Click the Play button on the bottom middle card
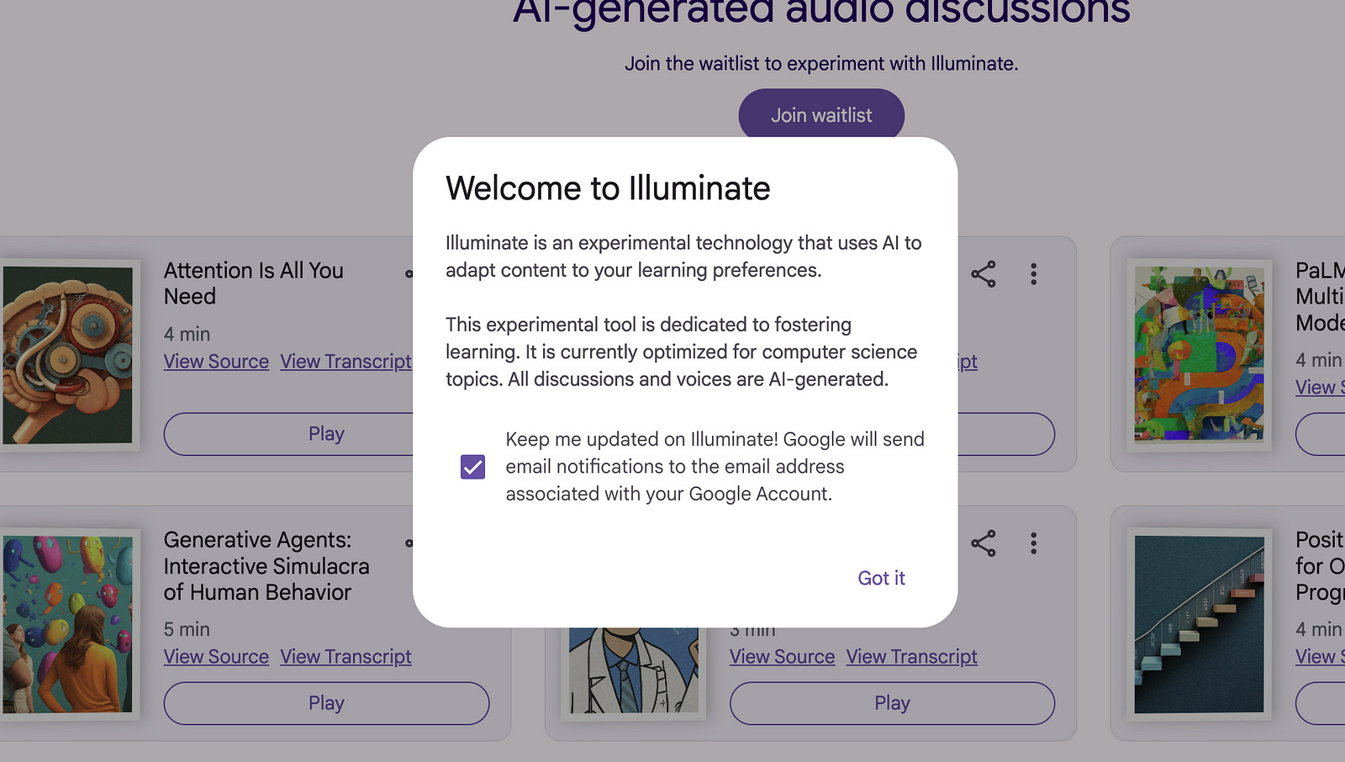Image resolution: width=1345 pixels, height=762 pixels. (x=892, y=703)
